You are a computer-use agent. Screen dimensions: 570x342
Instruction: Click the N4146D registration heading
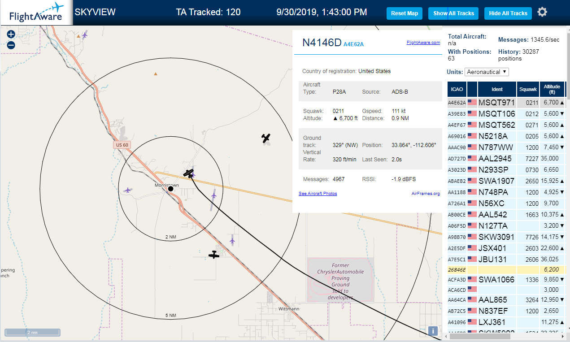click(x=322, y=43)
